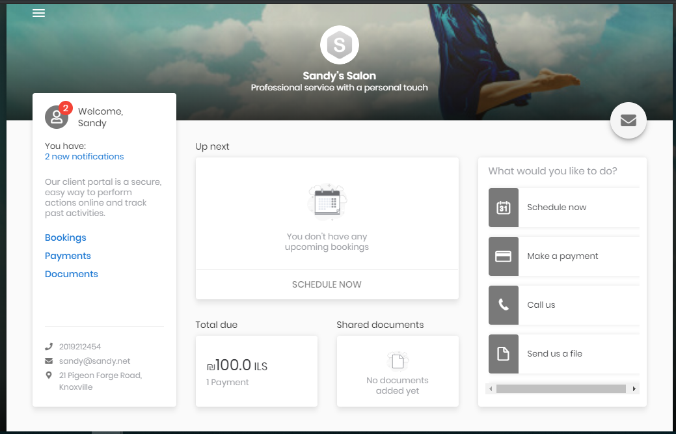
Task: Click the 'Shared documents' heading
Action: point(380,325)
